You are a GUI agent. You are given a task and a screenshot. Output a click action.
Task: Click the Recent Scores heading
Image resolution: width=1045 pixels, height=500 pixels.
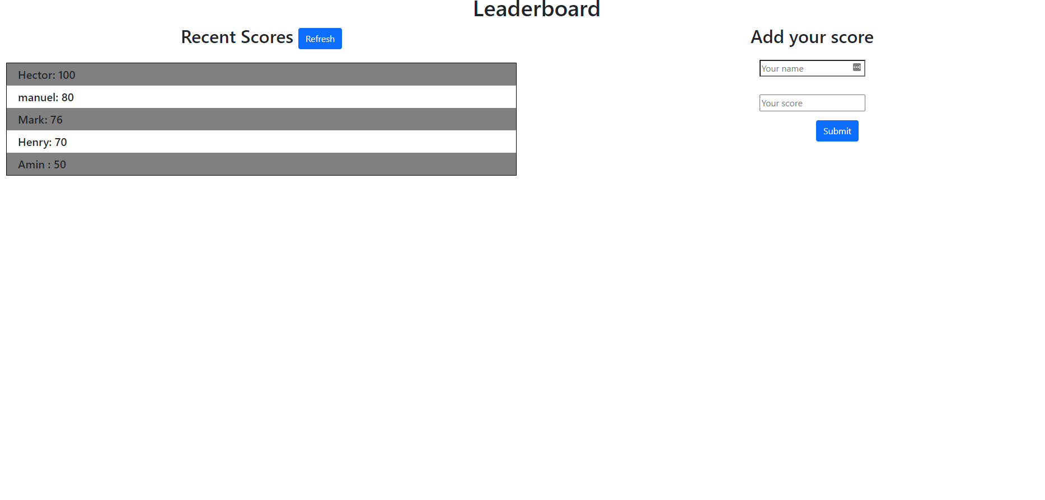(237, 37)
